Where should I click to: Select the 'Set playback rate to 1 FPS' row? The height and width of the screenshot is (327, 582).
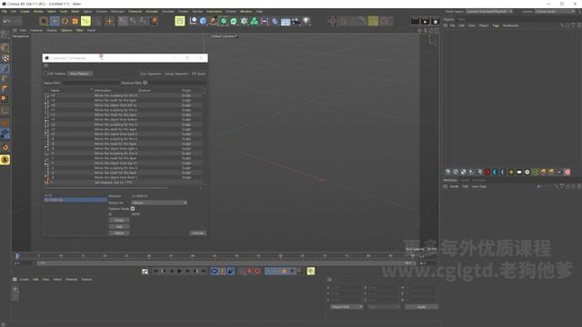click(125, 183)
